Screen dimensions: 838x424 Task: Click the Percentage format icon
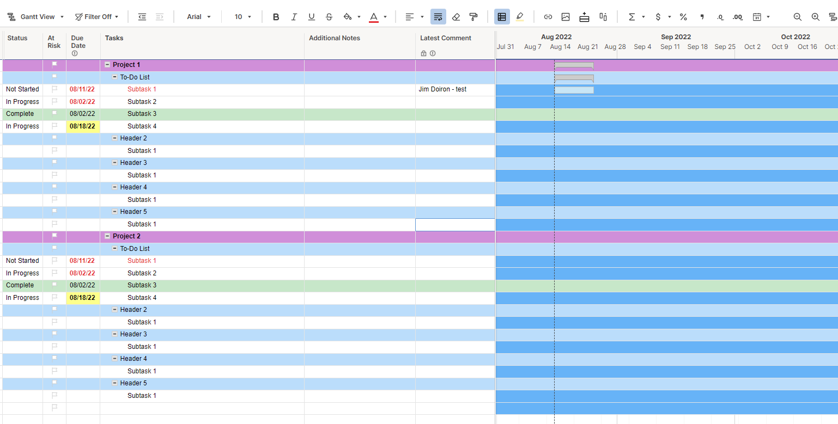(x=683, y=17)
